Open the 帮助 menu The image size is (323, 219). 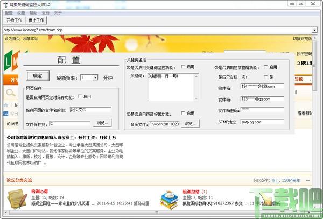click(x=33, y=13)
